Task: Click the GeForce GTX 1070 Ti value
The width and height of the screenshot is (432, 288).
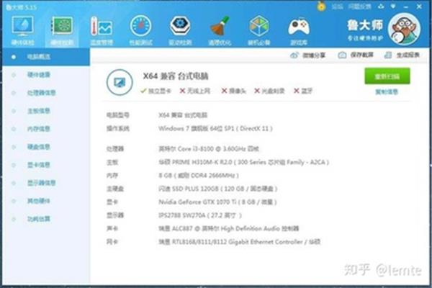Action: (x=217, y=202)
